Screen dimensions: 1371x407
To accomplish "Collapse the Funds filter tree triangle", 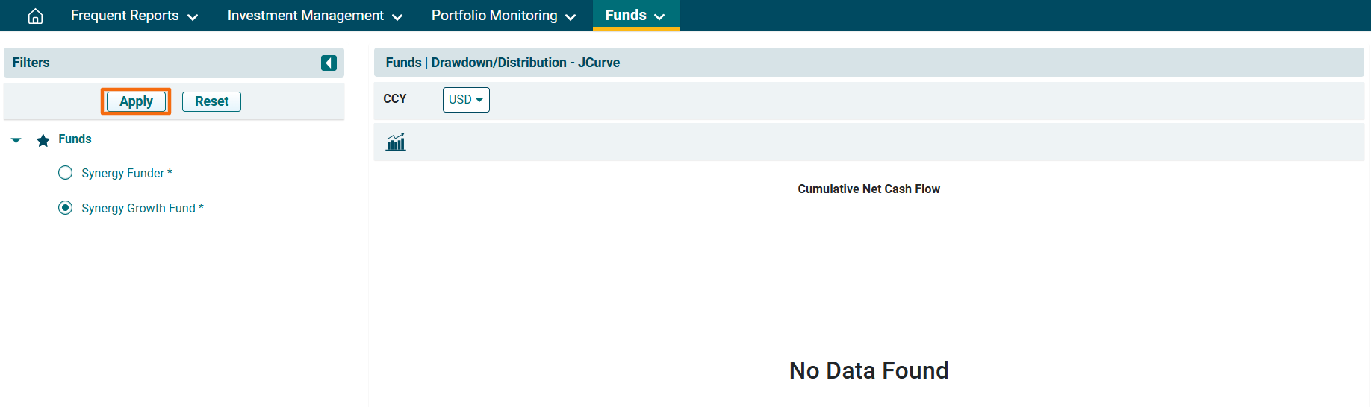I will tap(16, 140).
